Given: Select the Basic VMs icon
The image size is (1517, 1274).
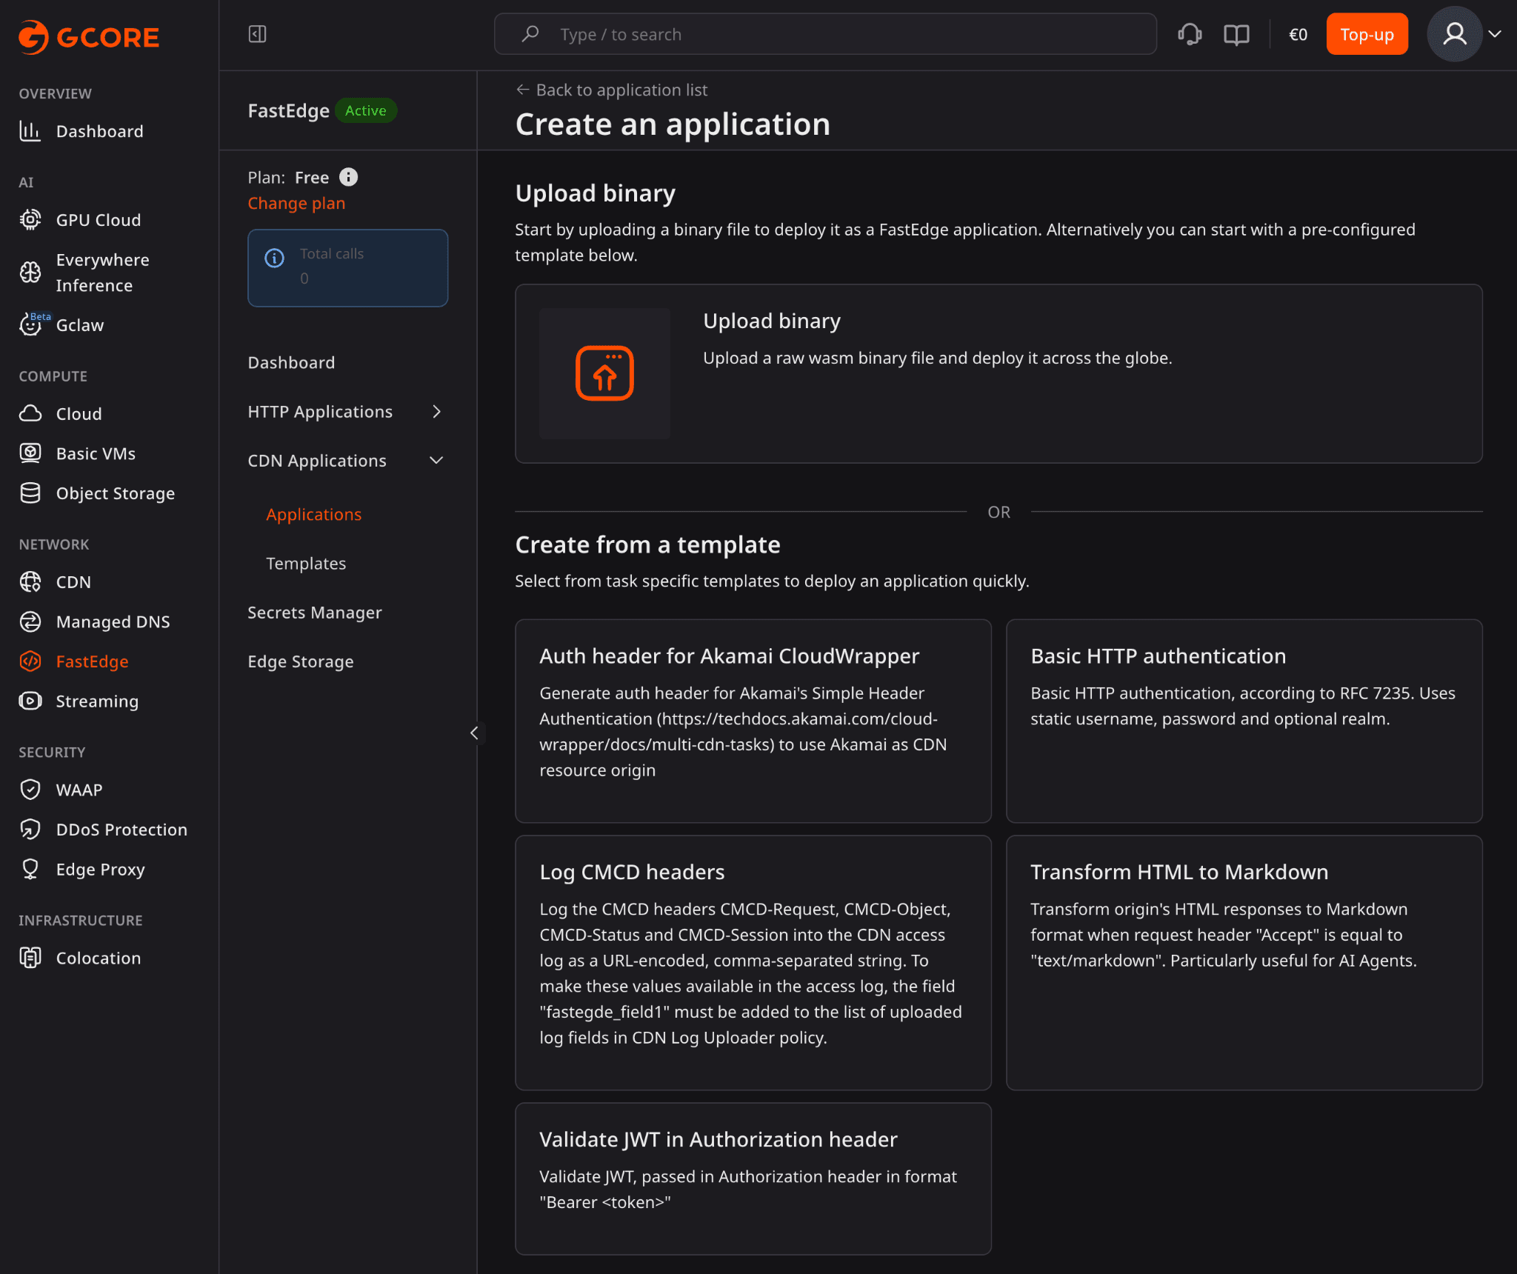Looking at the screenshot, I should [30, 453].
